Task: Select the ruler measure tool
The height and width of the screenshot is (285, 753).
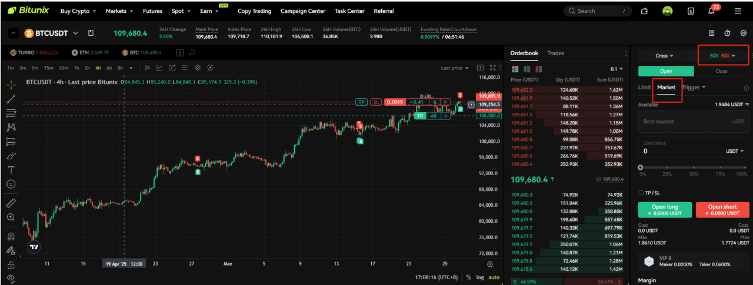Action: tap(11, 203)
